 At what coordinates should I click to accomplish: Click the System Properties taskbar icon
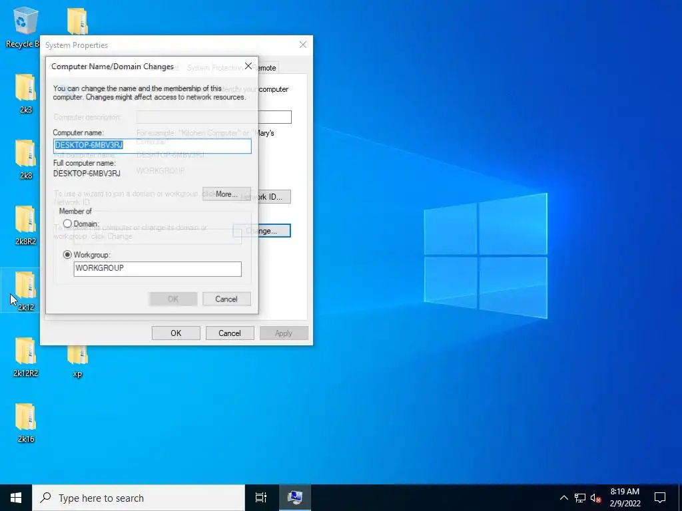[x=295, y=498]
